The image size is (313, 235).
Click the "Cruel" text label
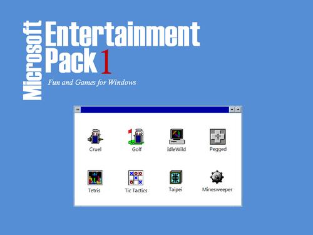click(95, 149)
